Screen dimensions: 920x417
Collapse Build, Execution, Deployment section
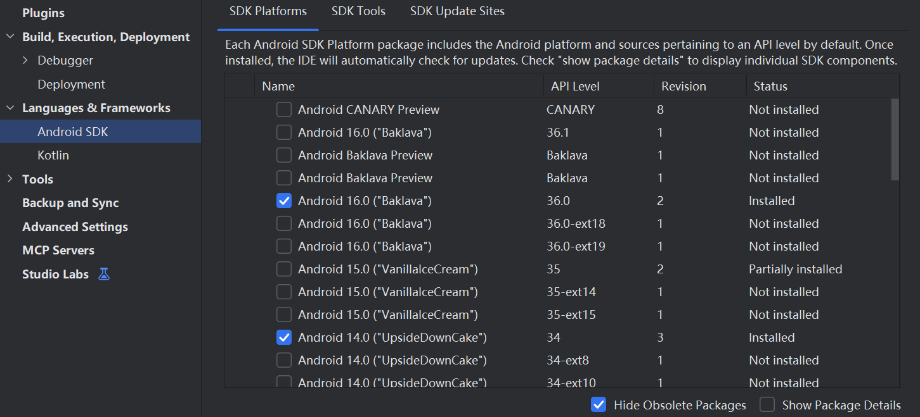pyautogui.click(x=10, y=37)
